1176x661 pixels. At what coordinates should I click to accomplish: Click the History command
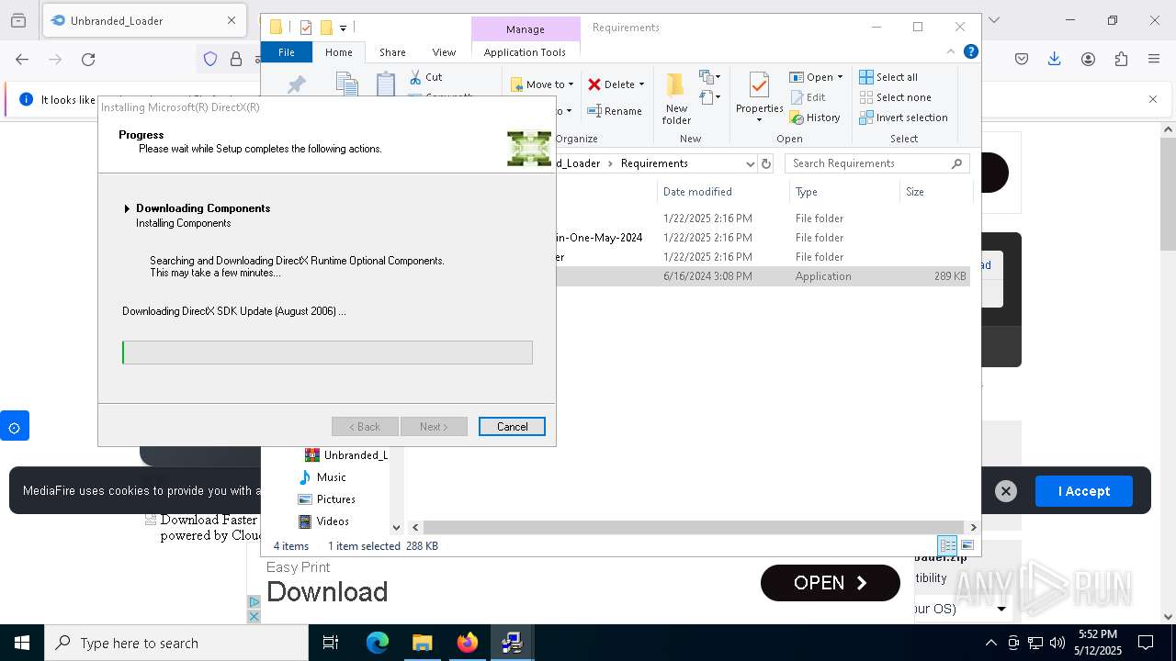coord(815,118)
